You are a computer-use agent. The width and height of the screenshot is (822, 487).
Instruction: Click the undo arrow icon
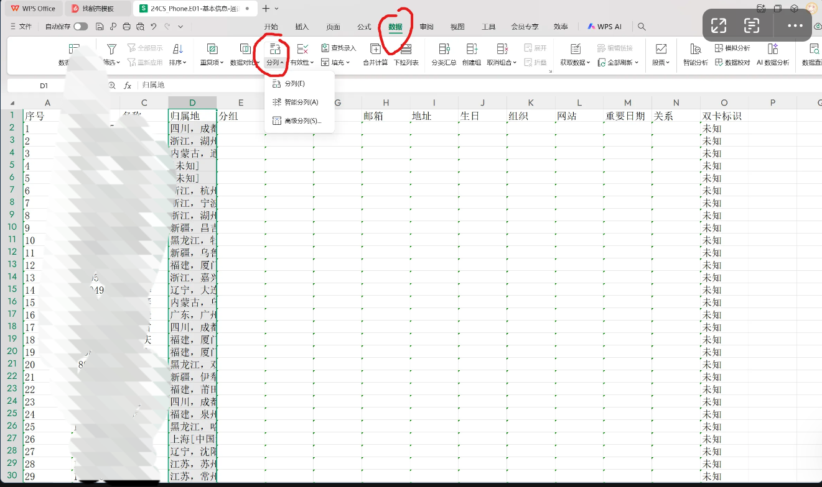pyautogui.click(x=153, y=27)
